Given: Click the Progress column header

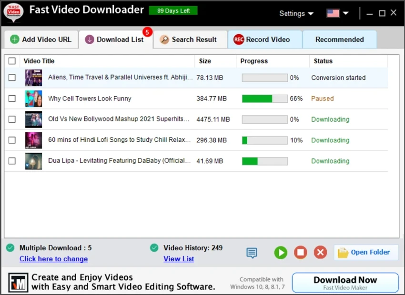Looking at the screenshot, I should pyautogui.click(x=254, y=61).
